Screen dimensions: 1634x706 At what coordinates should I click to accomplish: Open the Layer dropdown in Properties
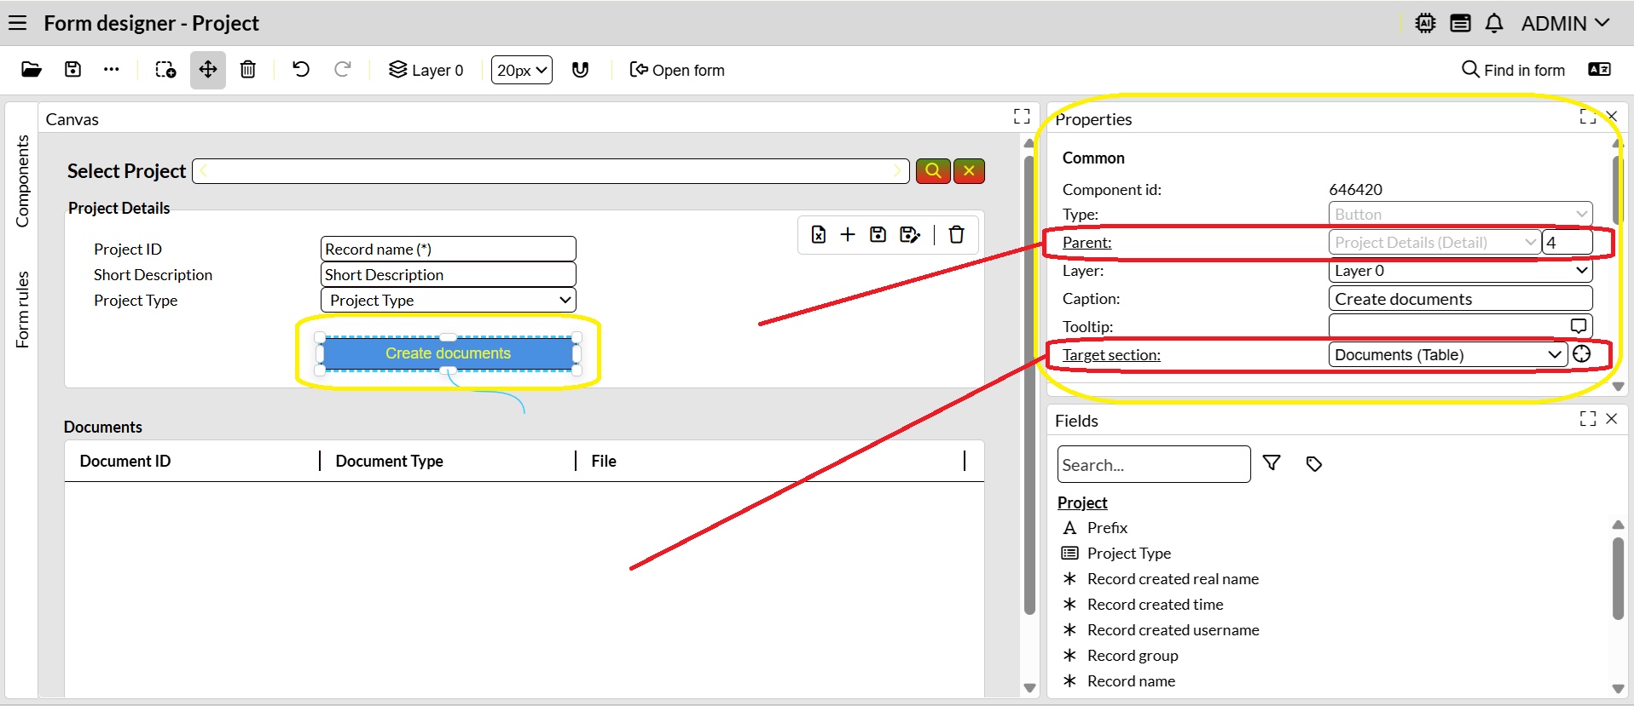tap(1460, 271)
